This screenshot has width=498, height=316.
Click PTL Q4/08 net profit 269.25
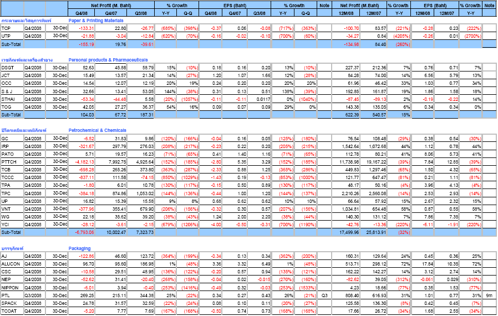tap(82, 295)
